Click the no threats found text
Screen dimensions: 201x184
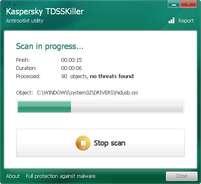(112, 76)
